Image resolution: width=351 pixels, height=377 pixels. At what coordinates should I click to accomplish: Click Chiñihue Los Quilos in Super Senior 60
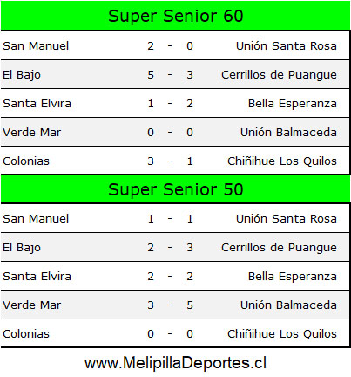(282, 161)
